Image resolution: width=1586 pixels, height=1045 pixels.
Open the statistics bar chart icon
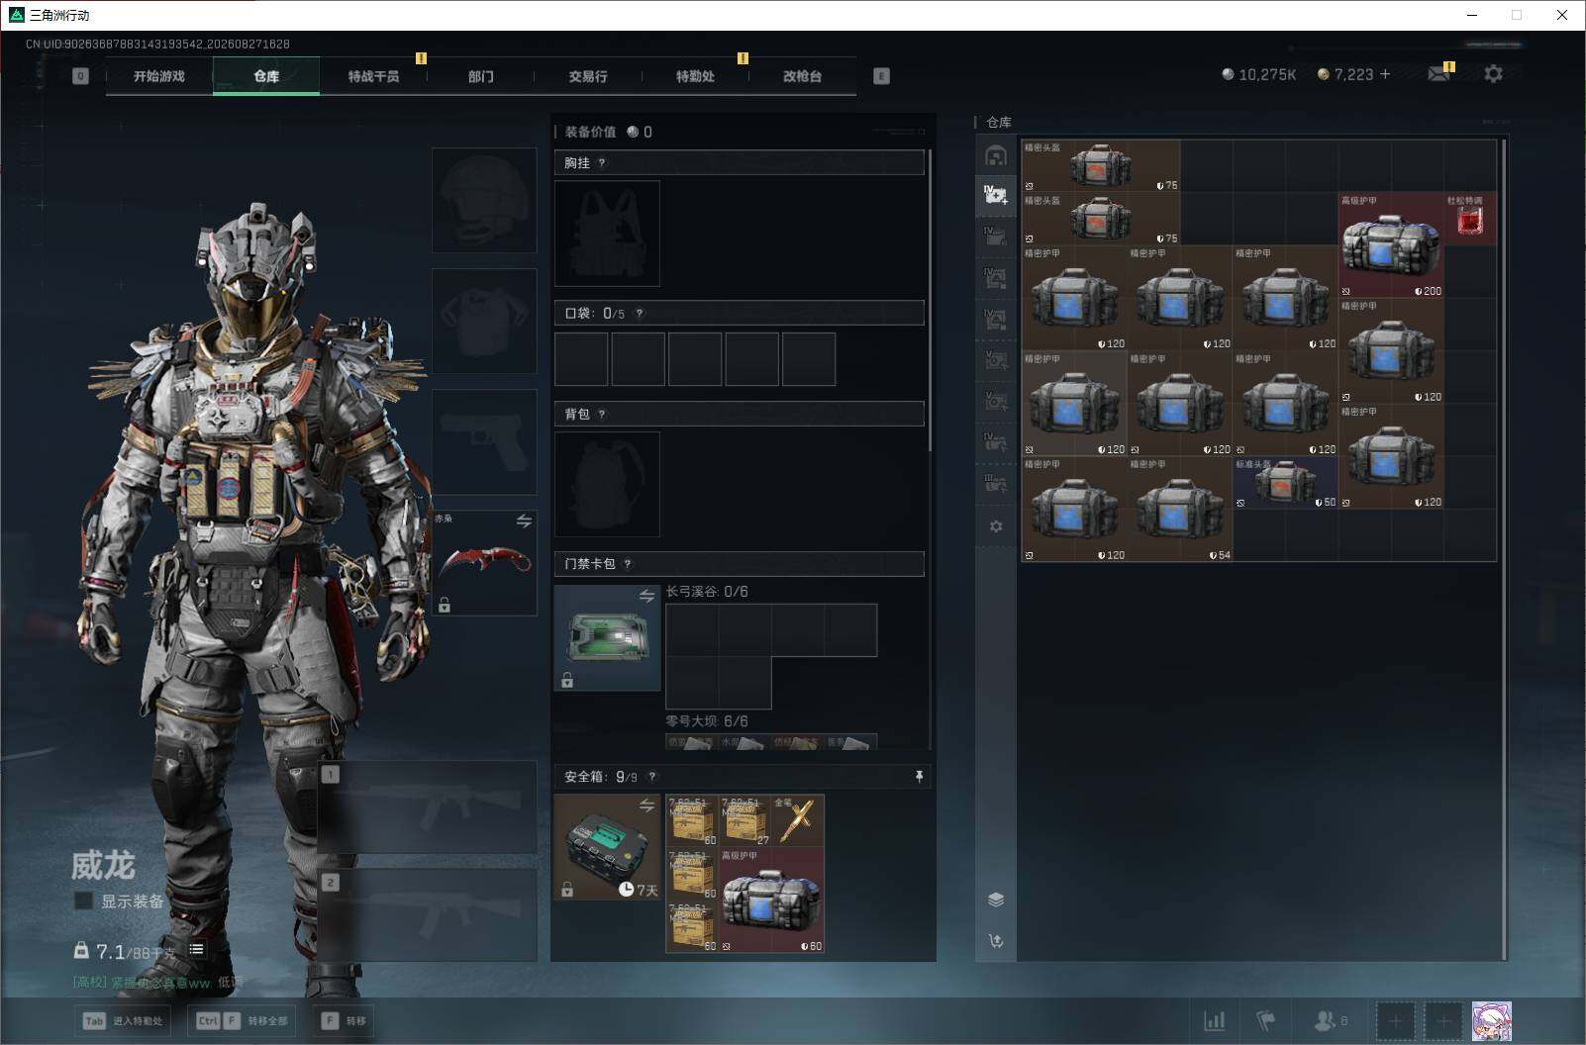1215,1021
